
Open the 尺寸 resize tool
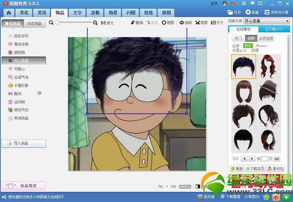[217, 23]
